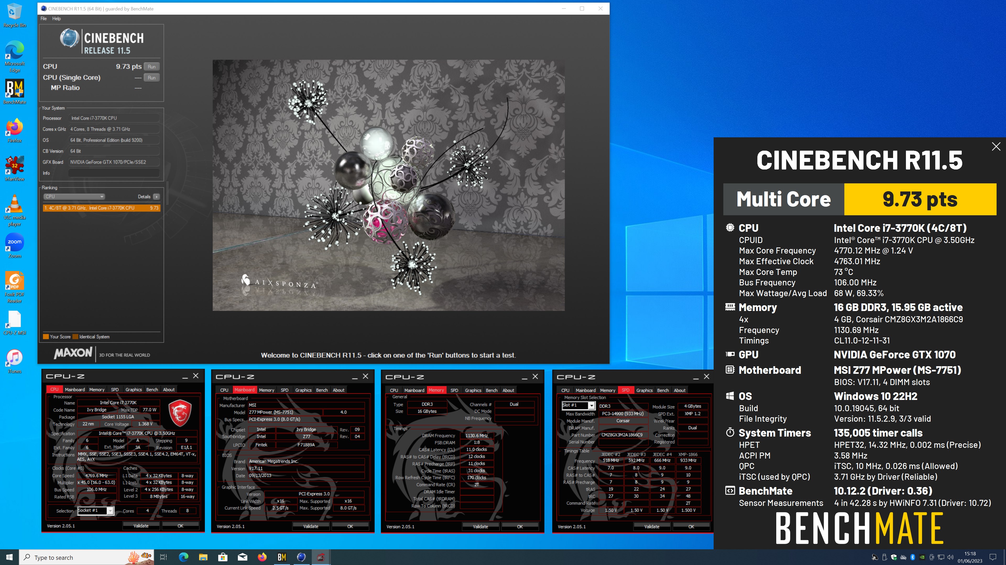Run the CPU benchmark test
Image resolution: width=1006 pixels, height=565 pixels.
[151, 67]
